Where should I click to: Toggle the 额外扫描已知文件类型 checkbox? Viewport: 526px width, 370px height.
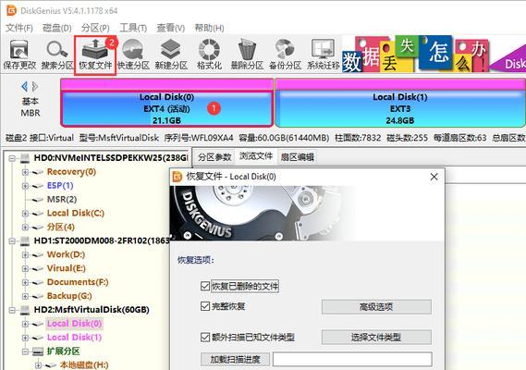coord(205,337)
